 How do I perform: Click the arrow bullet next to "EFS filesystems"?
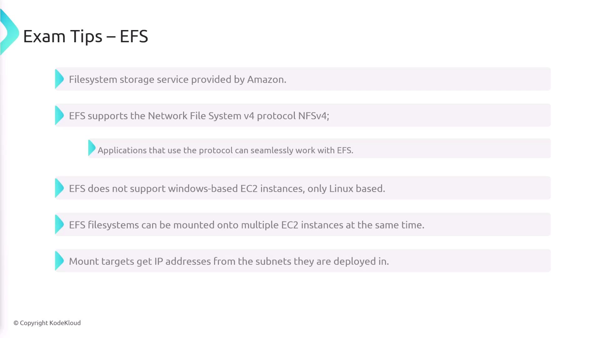(x=59, y=224)
